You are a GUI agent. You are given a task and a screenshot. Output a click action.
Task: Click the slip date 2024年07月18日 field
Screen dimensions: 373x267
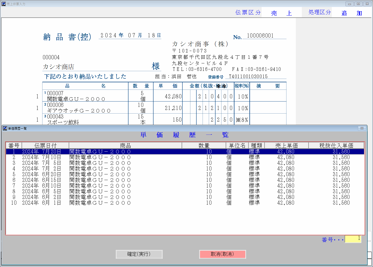click(x=130, y=35)
